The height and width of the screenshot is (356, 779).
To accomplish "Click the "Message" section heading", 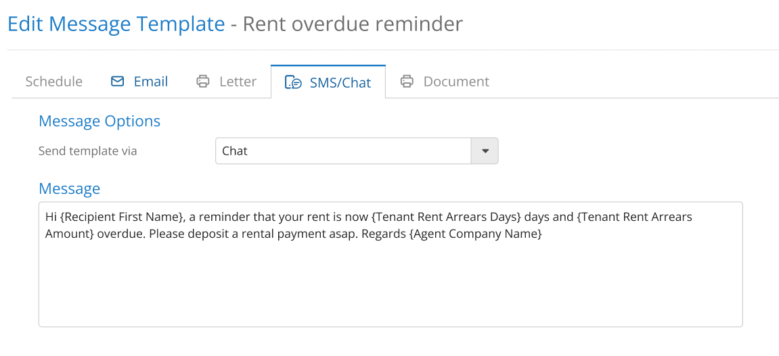I will 69,188.
